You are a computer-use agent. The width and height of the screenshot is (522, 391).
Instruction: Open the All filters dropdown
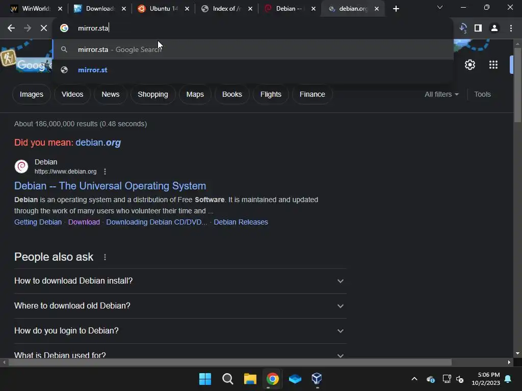[441, 94]
